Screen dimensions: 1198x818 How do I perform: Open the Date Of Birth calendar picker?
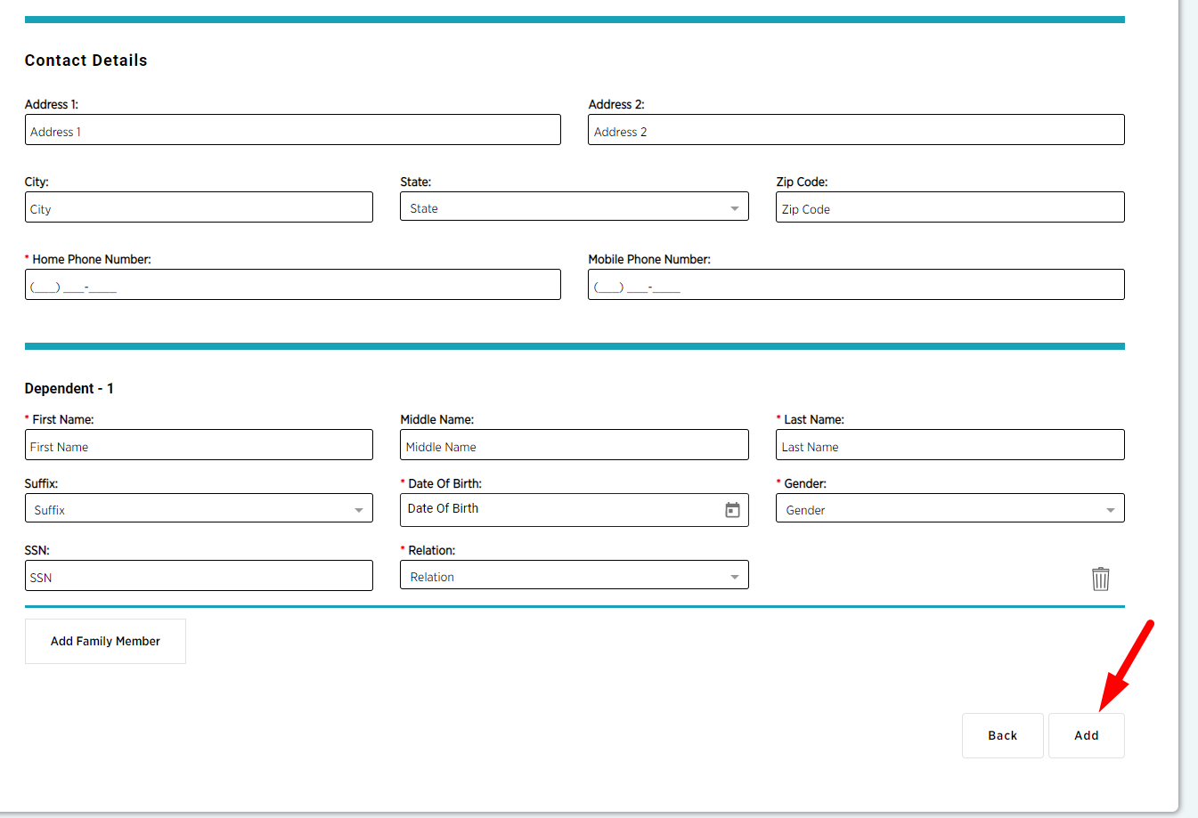732,510
